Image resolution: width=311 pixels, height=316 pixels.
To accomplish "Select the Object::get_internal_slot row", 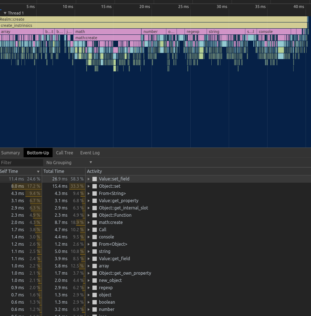I will [123, 208].
